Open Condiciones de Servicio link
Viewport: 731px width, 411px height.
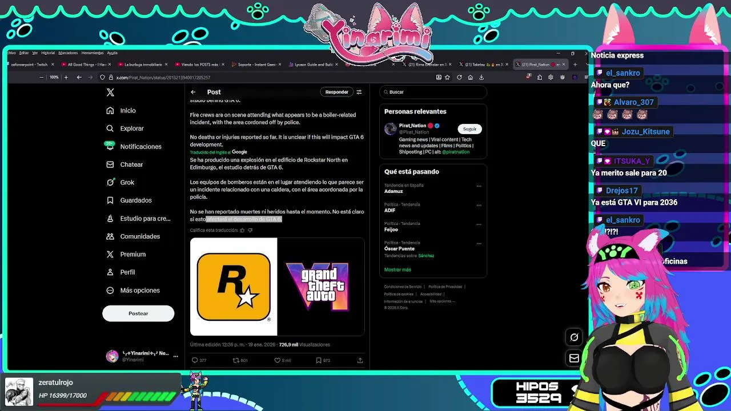pos(403,287)
